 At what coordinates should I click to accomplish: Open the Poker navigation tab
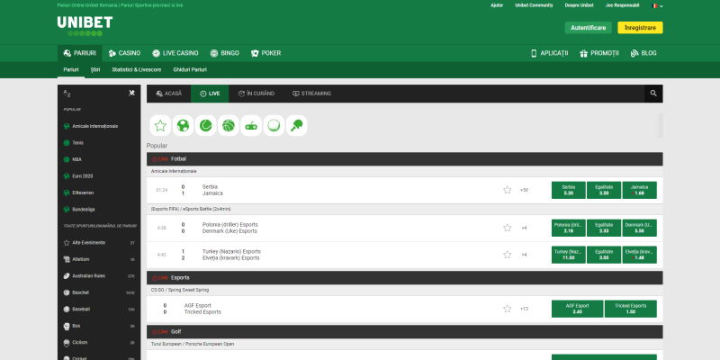265,53
